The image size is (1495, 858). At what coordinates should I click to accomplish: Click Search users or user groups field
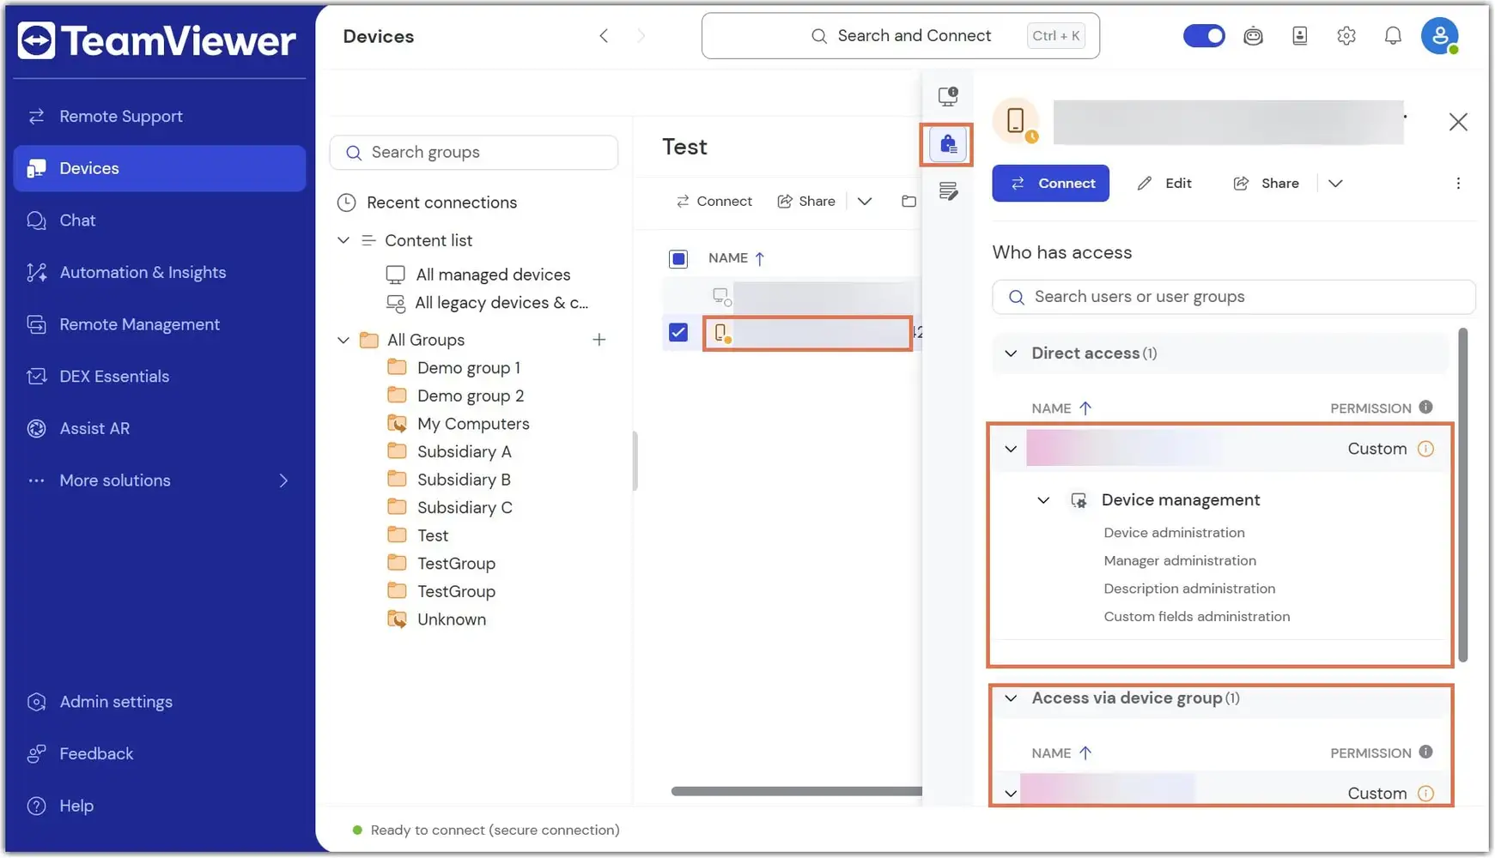tap(1233, 297)
